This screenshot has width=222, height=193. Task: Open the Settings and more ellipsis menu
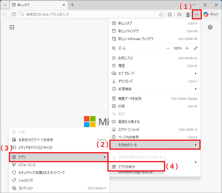197,15
